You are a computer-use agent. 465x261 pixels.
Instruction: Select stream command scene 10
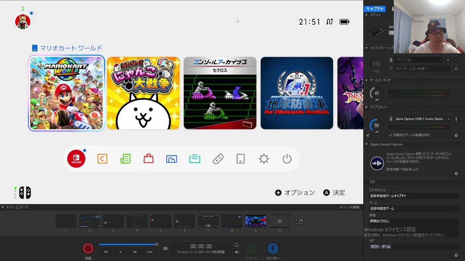coord(279,221)
